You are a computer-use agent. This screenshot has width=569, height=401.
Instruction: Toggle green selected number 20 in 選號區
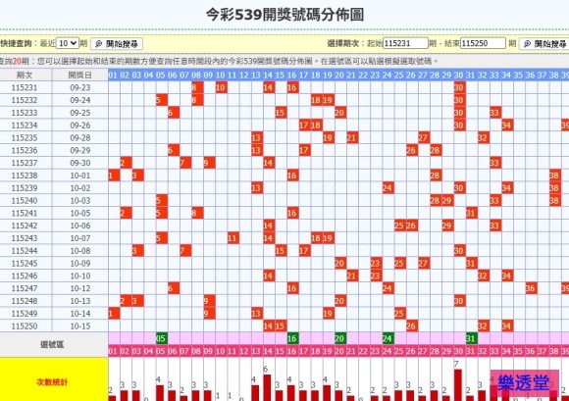pyautogui.click(x=339, y=338)
